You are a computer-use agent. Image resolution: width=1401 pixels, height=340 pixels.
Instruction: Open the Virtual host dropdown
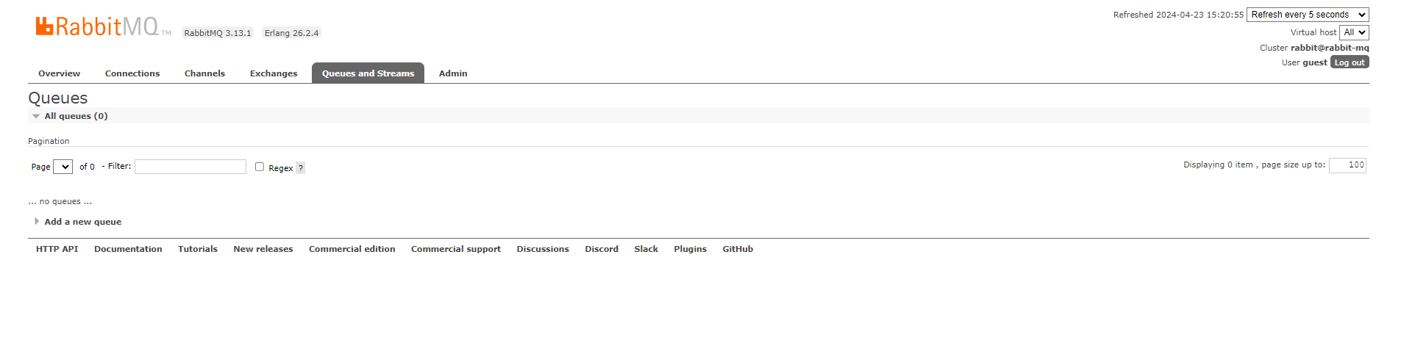pyautogui.click(x=1354, y=32)
